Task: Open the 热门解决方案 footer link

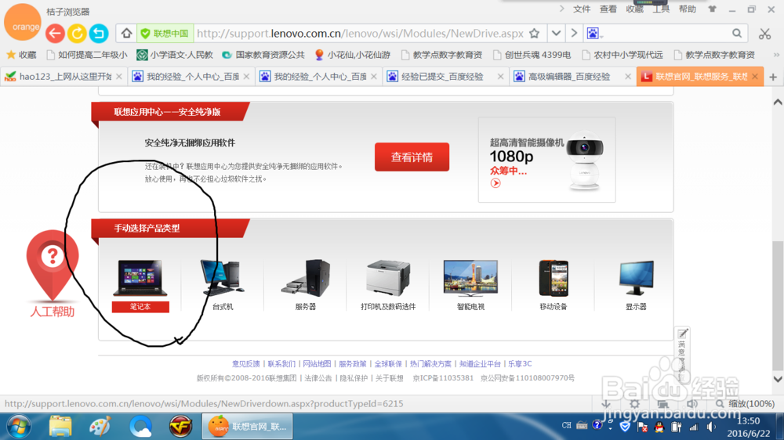Action: (x=430, y=363)
